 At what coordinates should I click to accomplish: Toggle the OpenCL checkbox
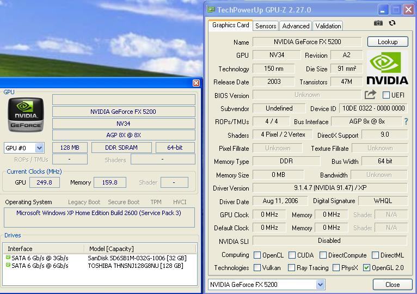257,255
